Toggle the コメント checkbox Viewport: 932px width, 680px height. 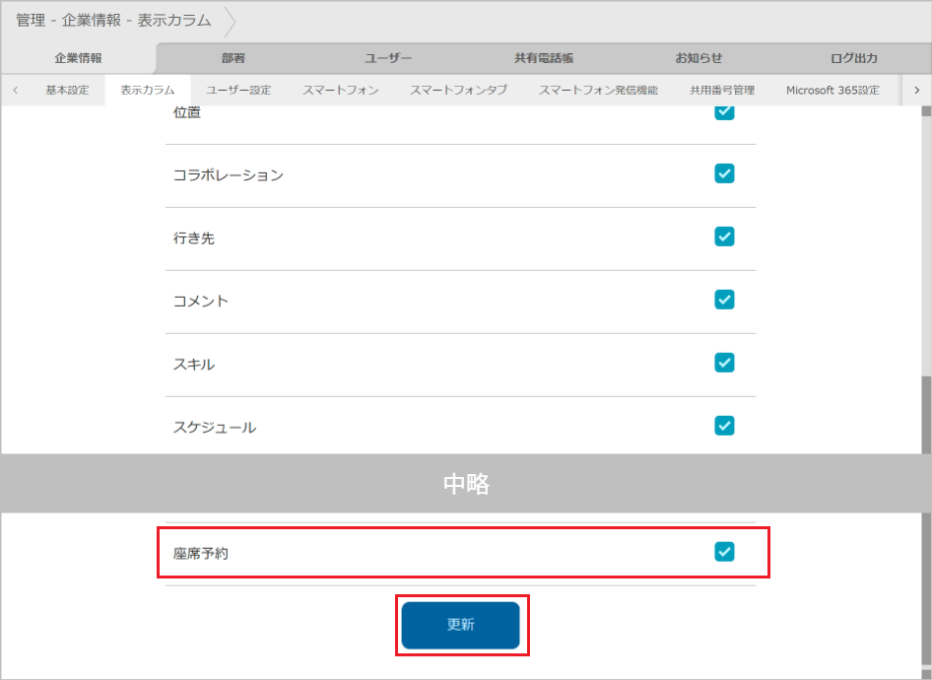click(724, 300)
